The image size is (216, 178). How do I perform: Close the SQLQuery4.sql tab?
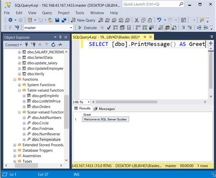[x=150, y=37]
